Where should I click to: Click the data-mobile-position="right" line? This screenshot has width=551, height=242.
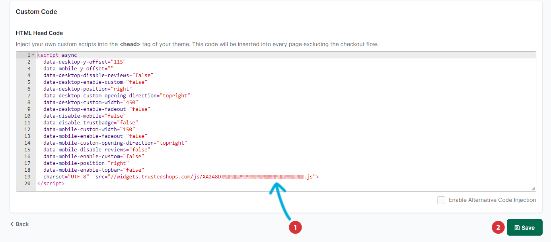86,163
